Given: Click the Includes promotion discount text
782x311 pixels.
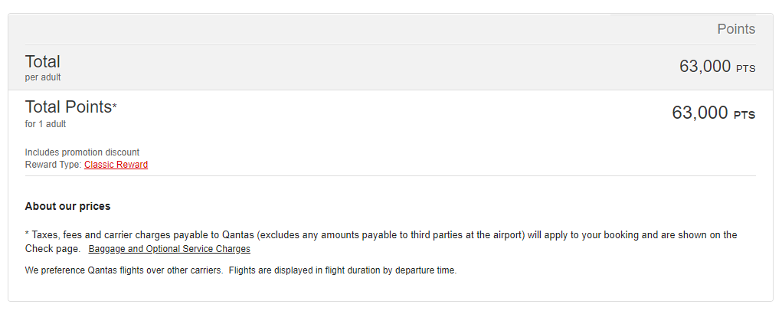Looking at the screenshot, I should (82, 152).
